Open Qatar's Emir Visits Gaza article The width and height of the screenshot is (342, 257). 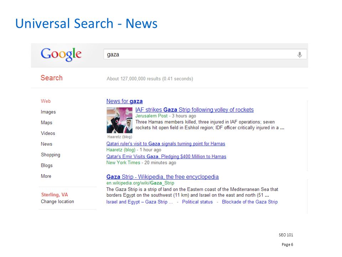[x=166, y=156]
